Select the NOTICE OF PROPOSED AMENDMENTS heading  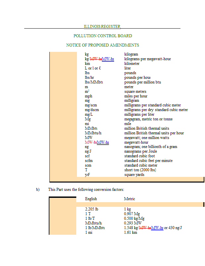tap(102, 45)
